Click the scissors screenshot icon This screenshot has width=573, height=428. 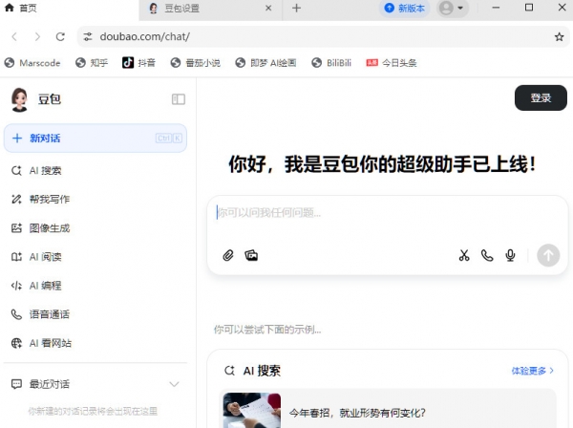(464, 255)
